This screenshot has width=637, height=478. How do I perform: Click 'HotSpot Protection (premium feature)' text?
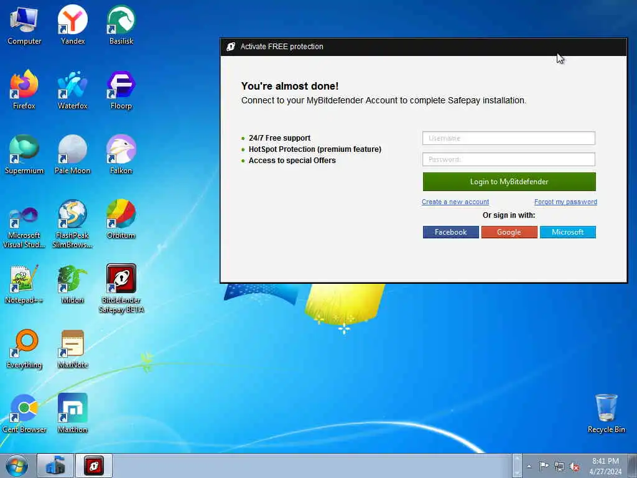tap(315, 149)
